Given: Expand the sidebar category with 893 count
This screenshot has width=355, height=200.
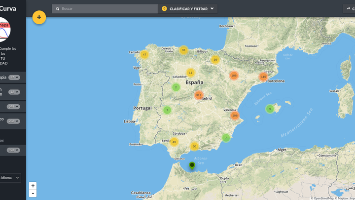Looking at the screenshot, I should tap(13, 150).
